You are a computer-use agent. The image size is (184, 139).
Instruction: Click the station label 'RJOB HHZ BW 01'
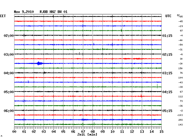pos(54,12)
